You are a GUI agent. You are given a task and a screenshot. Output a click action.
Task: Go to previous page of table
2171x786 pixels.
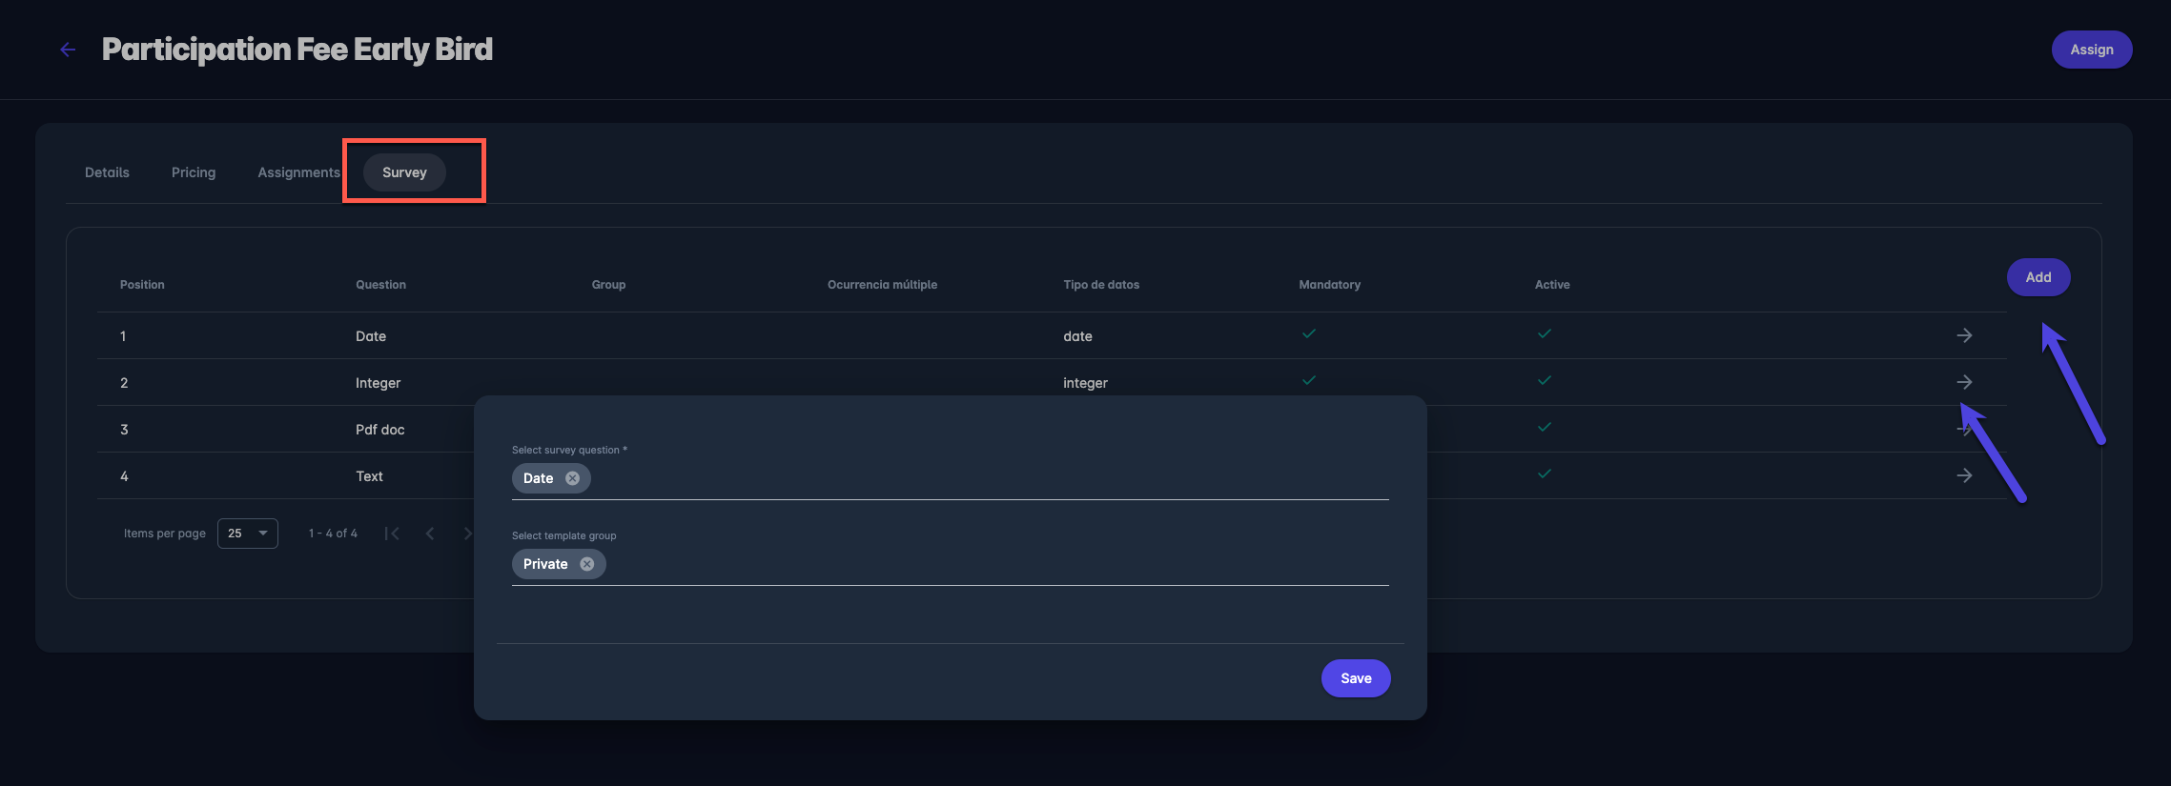click(430, 534)
